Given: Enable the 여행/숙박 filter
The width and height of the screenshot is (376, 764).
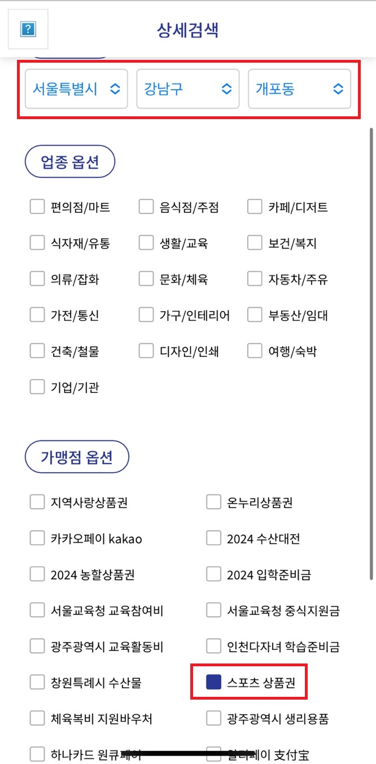Looking at the screenshot, I should (x=255, y=351).
